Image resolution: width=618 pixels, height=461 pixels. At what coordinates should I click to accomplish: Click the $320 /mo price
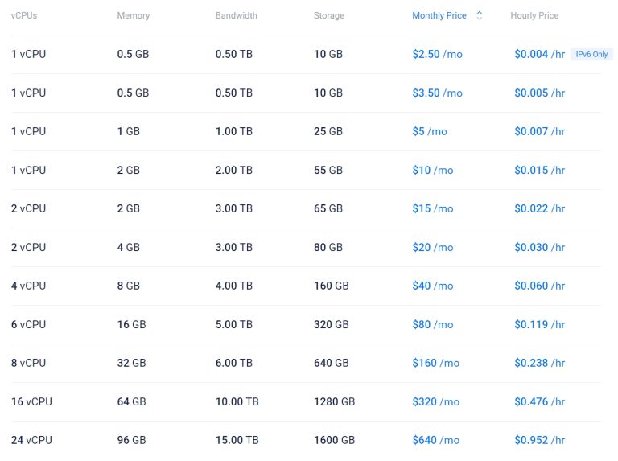click(435, 401)
